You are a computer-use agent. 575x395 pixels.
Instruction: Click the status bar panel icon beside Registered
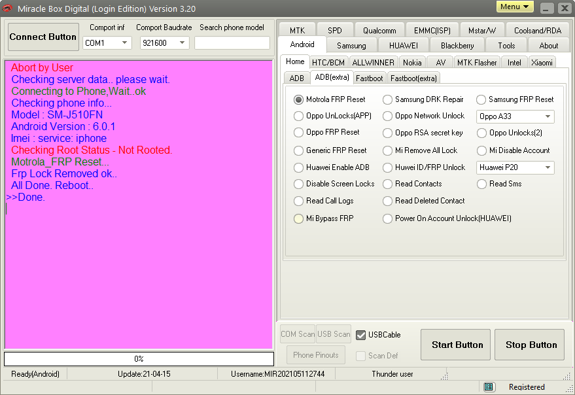point(488,387)
